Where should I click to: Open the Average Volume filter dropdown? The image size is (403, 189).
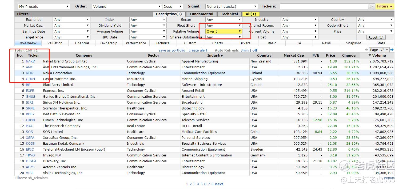pyautogui.click(x=148, y=31)
